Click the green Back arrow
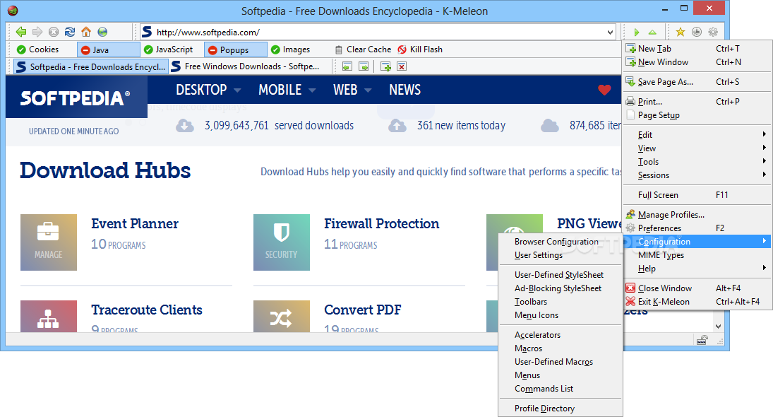Viewport: 773px width, 417px height. pos(21,32)
